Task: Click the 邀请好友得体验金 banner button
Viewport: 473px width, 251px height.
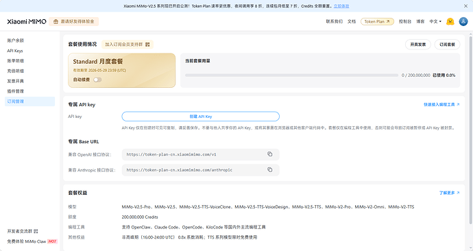Action: click(73, 21)
